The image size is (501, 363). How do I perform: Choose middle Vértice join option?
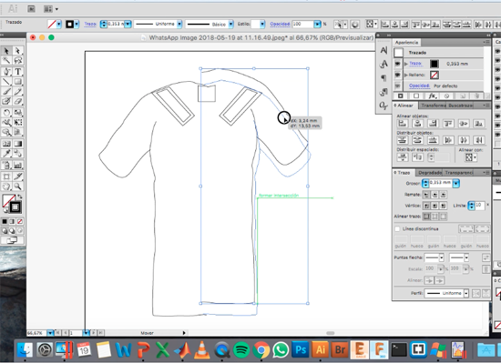pyautogui.click(x=435, y=206)
